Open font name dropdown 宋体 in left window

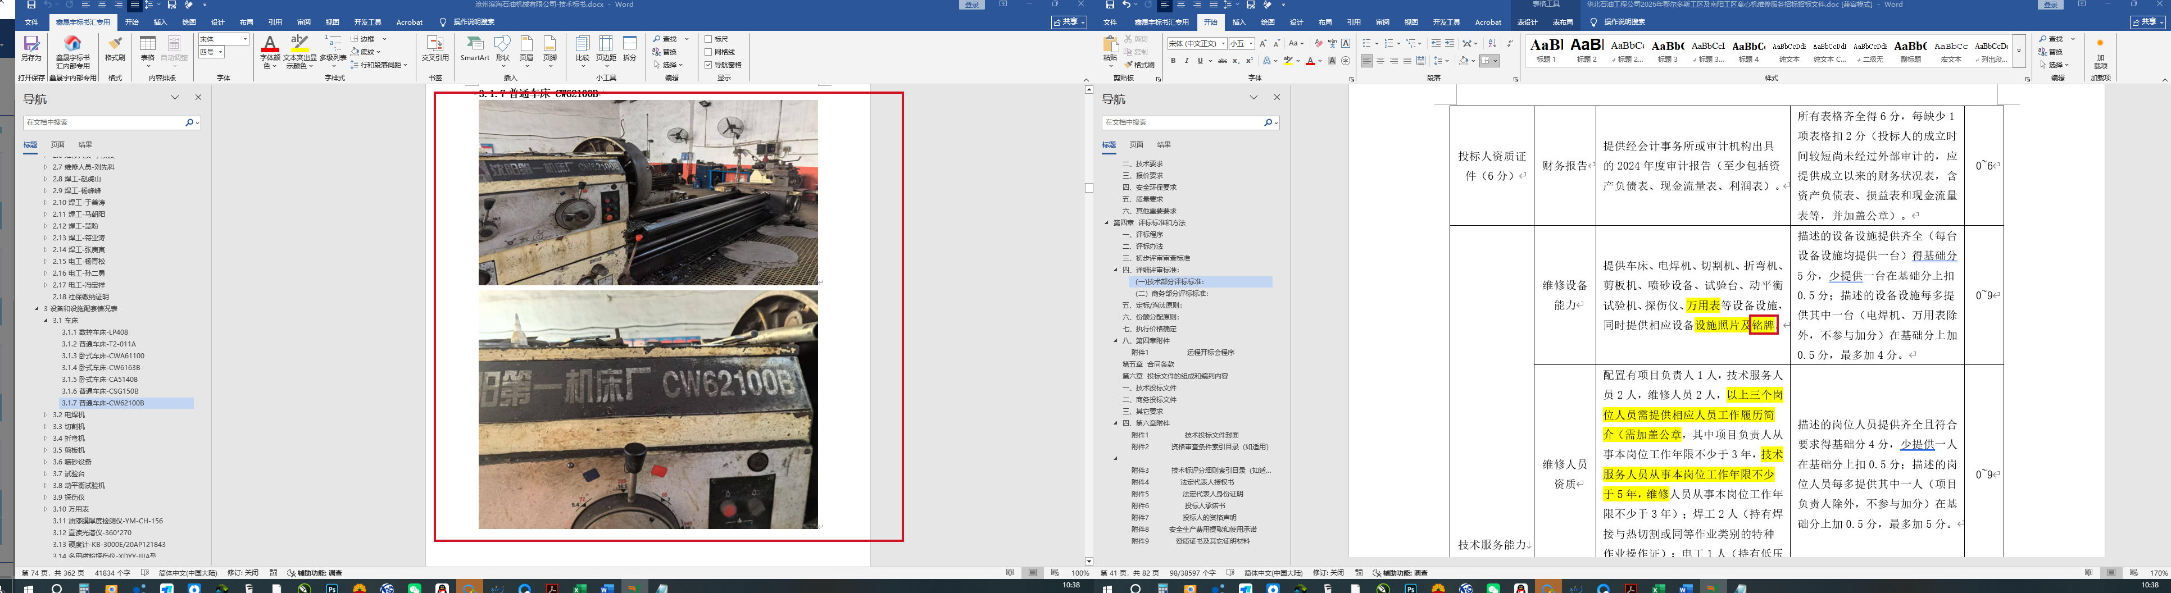(x=245, y=39)
